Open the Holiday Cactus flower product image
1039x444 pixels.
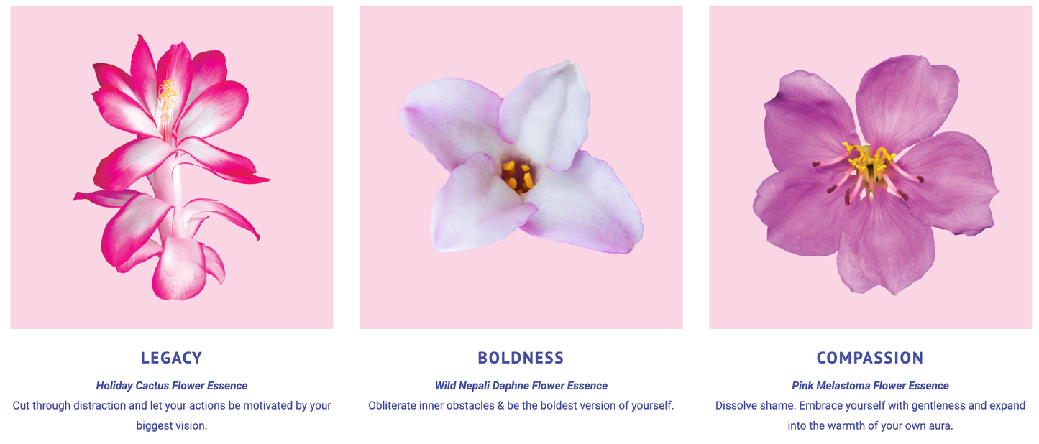[x=172, y=167]
